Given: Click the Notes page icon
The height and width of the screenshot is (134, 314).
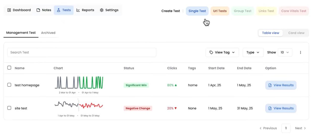Looking at the screenshot, I should point(38,10).
